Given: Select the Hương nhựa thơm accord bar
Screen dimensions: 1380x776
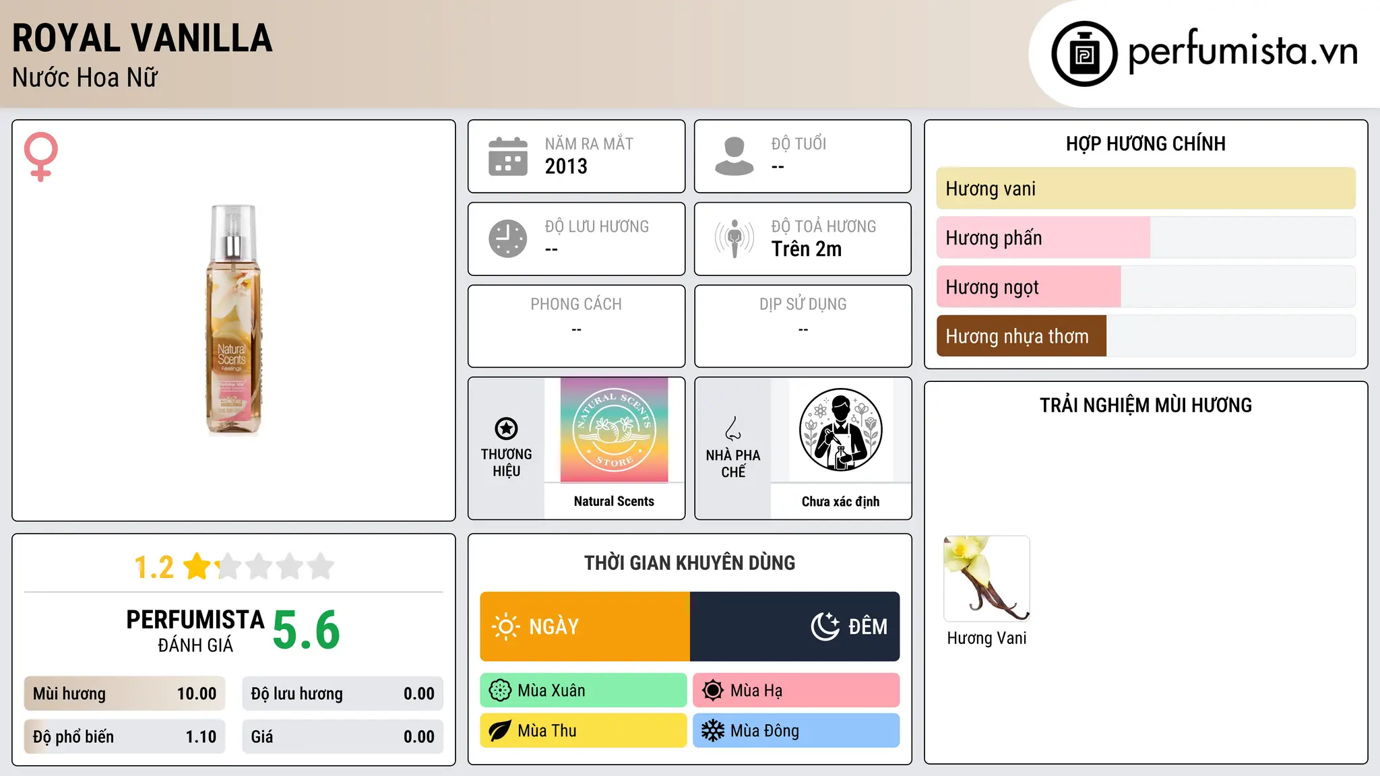Looking at the screenshot, I should point(1146,336).
